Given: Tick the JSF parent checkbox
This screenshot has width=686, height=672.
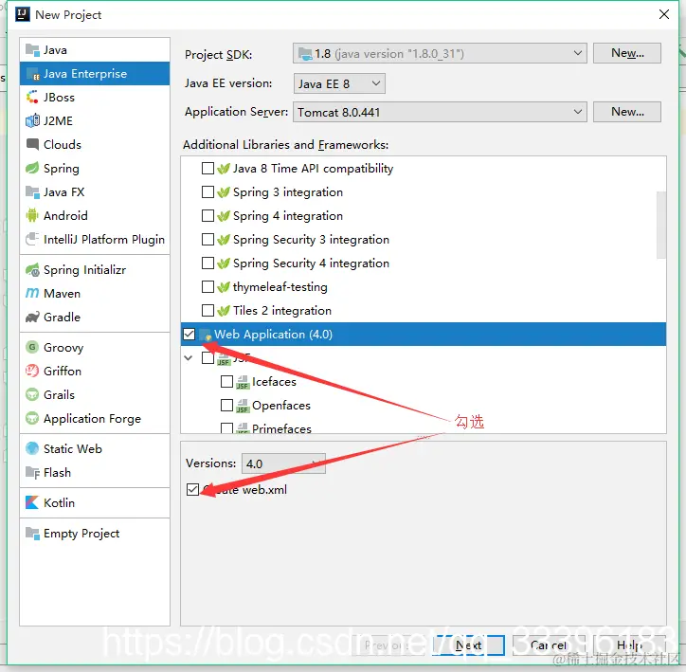Looking at the screenshot, I should [x=208, y=358].
